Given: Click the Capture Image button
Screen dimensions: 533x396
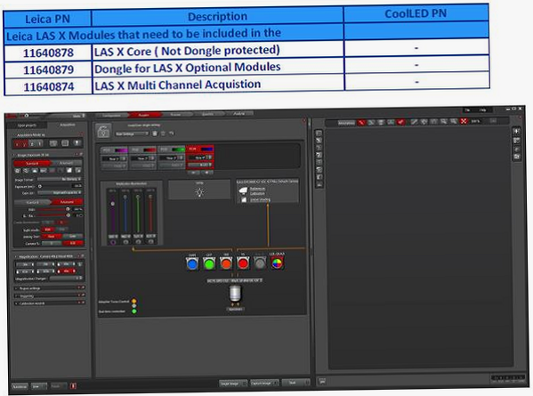Looking at the screenshot, I should [x=264, y=383].
